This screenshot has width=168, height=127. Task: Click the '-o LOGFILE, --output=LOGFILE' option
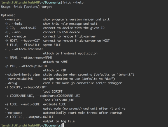pyautogui.click(x=28, y=117)
